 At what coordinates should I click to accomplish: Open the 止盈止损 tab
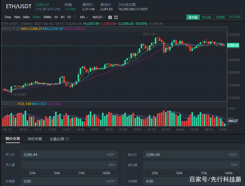point(57,139)
